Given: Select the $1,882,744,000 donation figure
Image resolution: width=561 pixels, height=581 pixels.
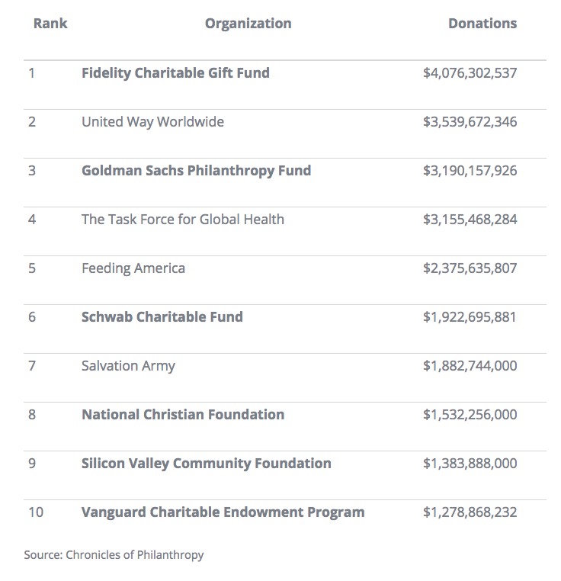Looking at the screenshot, I should pos(470,366).
